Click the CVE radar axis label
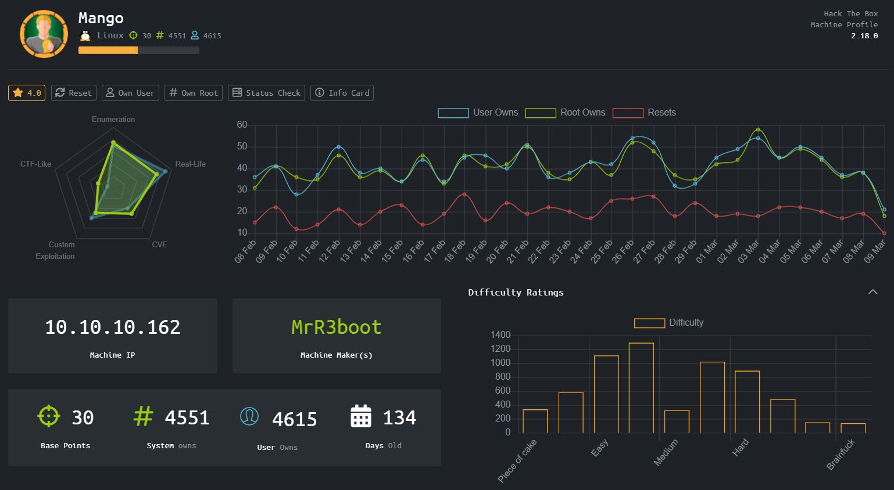894x490 pixels. [x=160, y=244]
